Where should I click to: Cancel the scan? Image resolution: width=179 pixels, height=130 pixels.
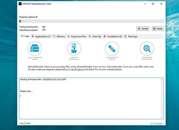pyautogui.click(x=143, y=29)
